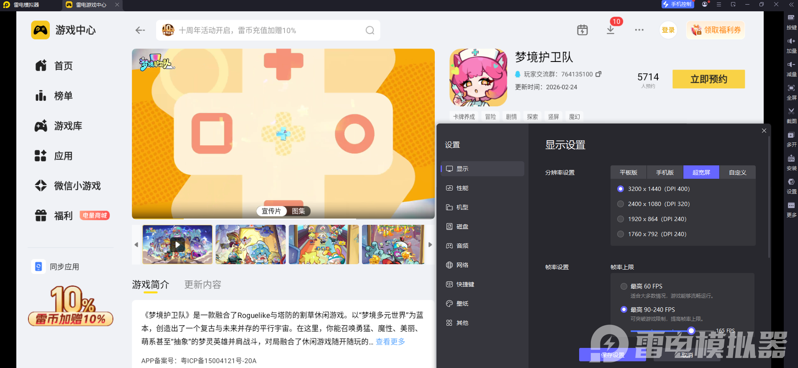Play the first video thumbnail

tap(177, 245)
